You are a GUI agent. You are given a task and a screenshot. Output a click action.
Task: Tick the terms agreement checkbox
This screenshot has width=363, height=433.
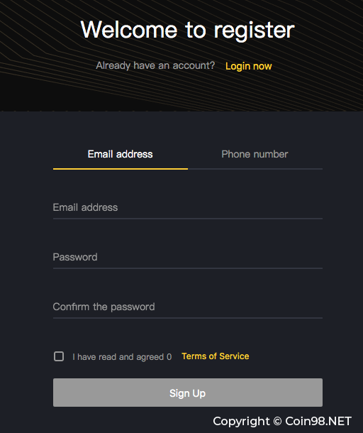(59, 356)
